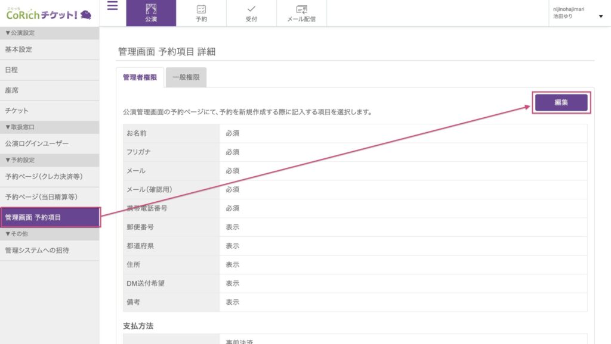Click the CoRich チケット logo
Image resolution: width=611 pixels, height=344 pixels.
(49, 14)
